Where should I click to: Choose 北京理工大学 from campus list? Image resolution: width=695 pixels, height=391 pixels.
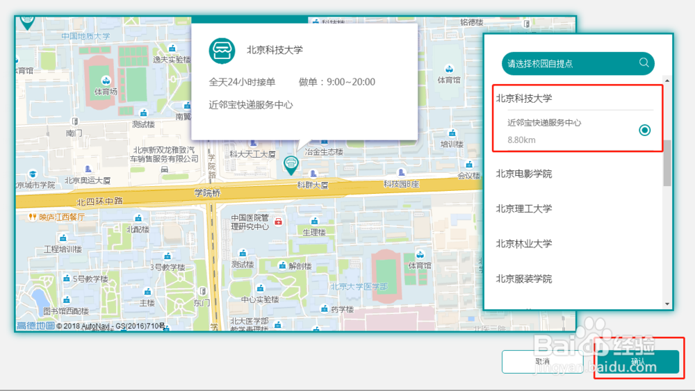click(x=524, y=208)
